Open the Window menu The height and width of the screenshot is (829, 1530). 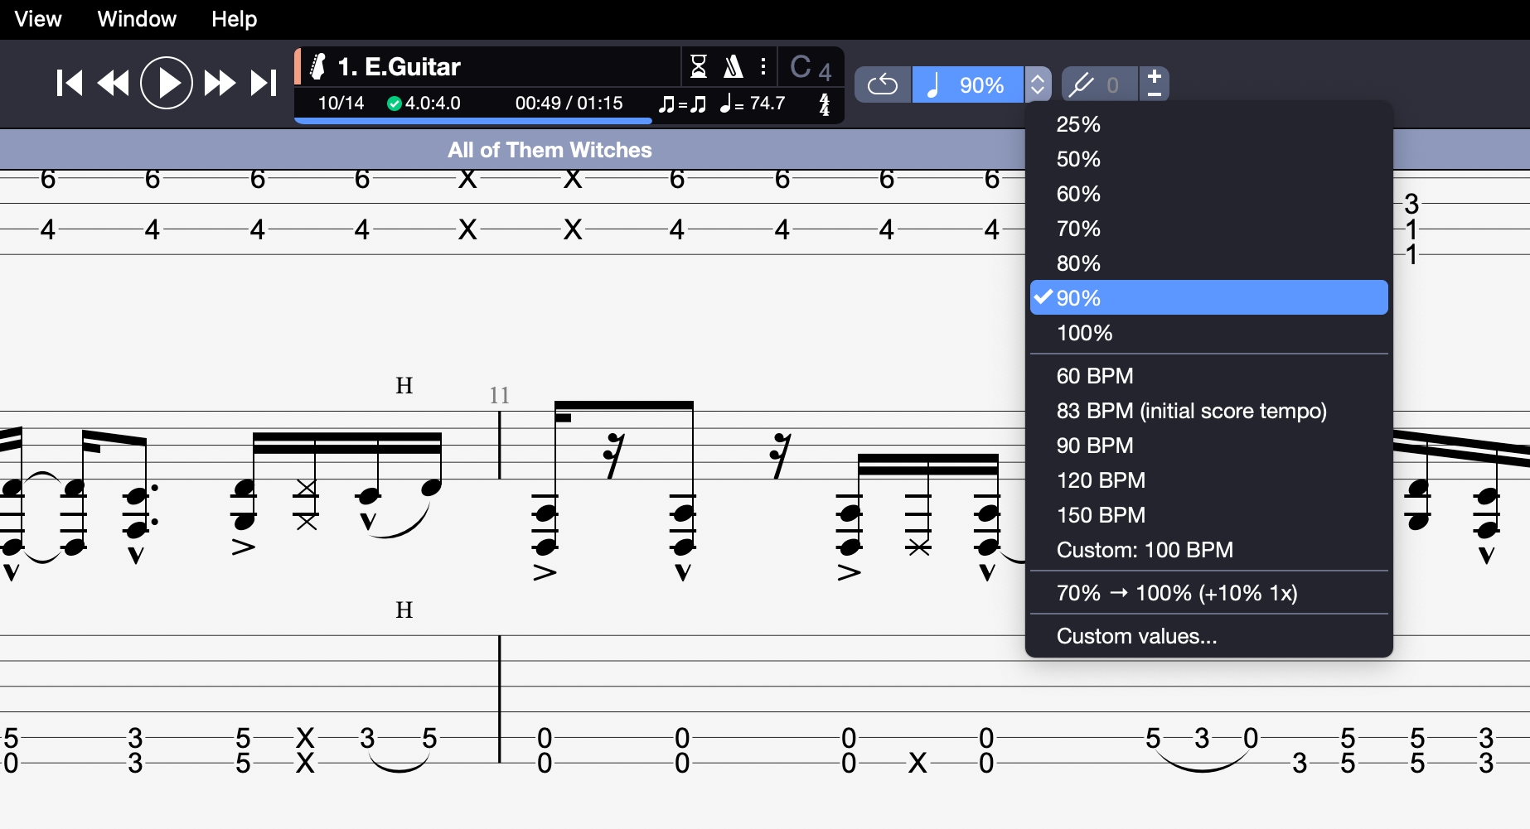[136, 18]
